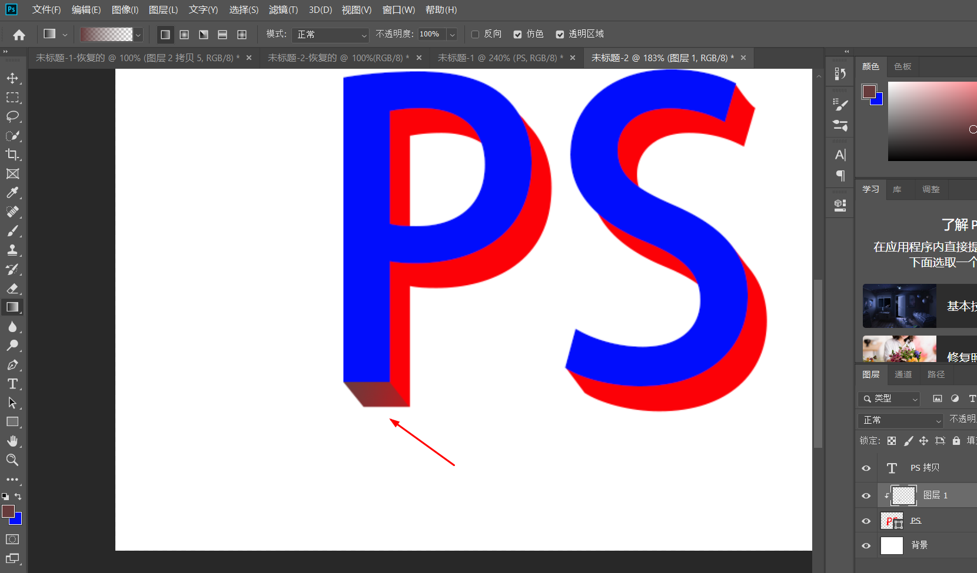Open the 模式 blend mode dropdown

(331, 35)
